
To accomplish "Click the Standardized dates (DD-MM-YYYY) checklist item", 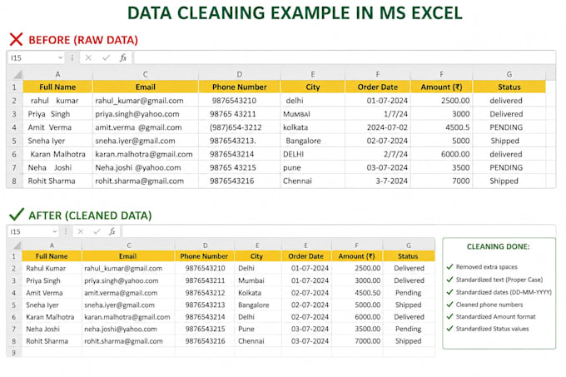I will (499, 292).
